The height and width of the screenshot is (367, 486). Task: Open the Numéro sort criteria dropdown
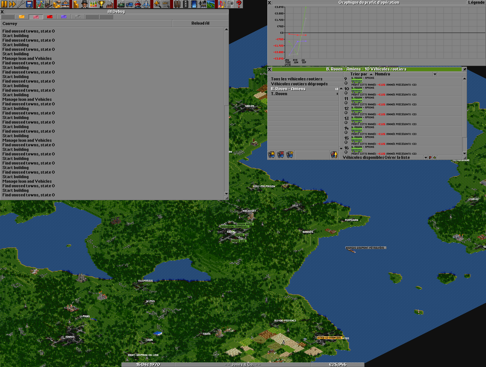click(406, 74)
